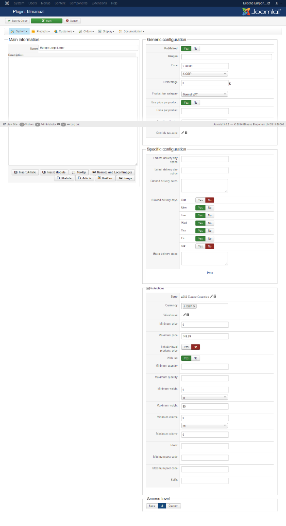Viewport: 286px width, 526px height.
Task: Set Published to No
Action: tap(196, 49)
